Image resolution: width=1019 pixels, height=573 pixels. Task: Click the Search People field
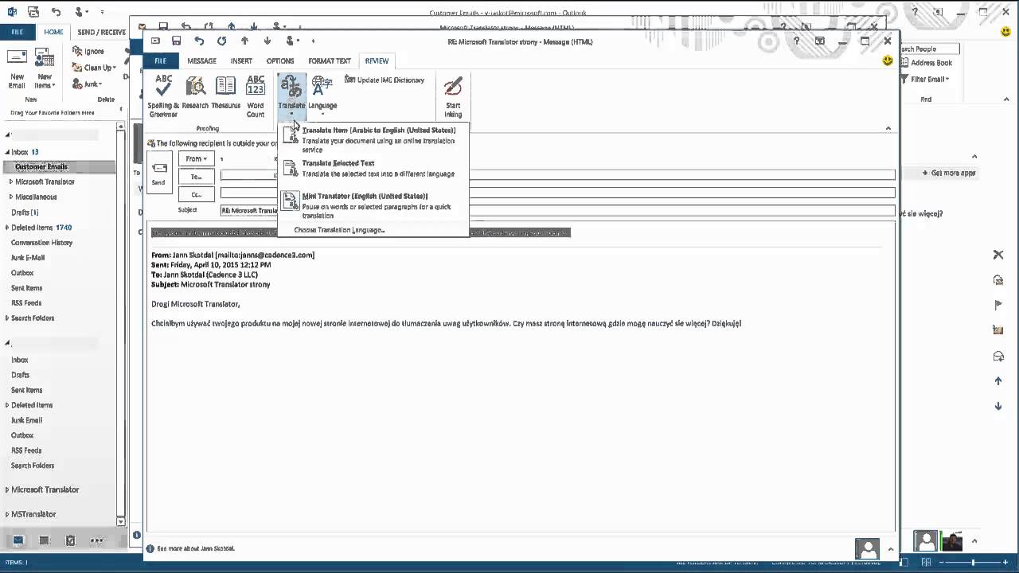pyautogui.click(x=929, y=49)
